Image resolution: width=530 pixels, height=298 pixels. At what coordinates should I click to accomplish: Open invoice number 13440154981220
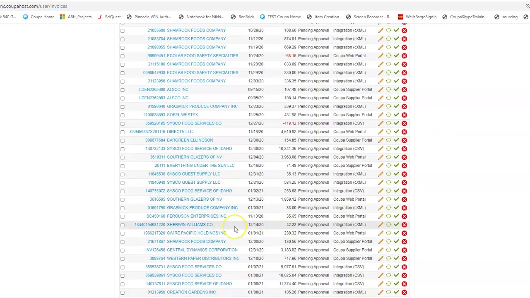click(x=150, y=225)
